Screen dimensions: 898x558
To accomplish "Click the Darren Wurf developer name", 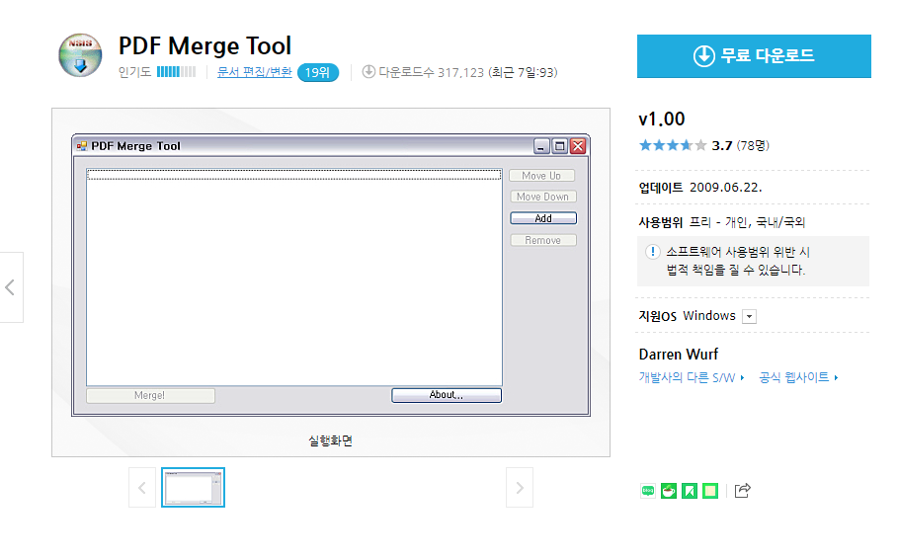I will [678, 355].
